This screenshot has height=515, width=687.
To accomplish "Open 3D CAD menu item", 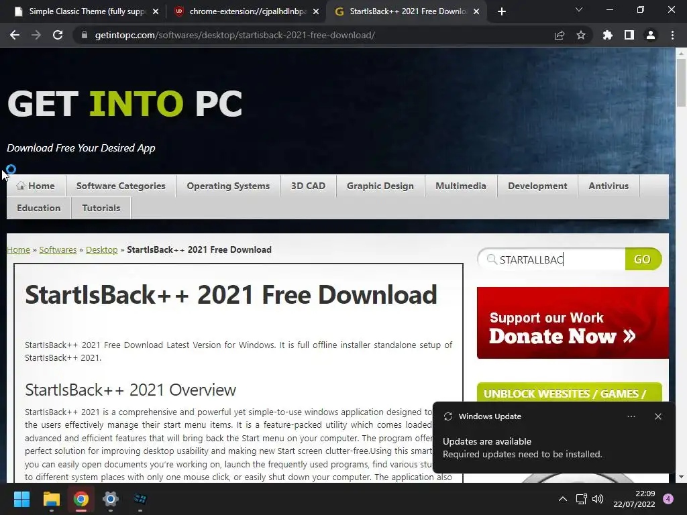I will click(x=308, y=186).
